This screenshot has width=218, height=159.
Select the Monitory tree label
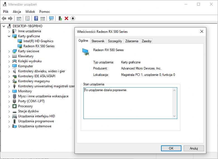tap(25, 91)
